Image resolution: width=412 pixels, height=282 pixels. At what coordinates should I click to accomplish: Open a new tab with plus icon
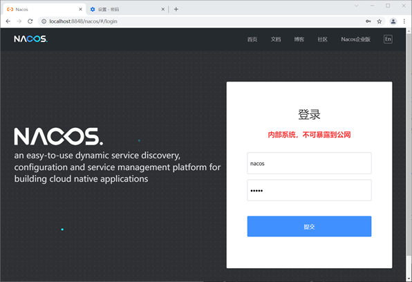point(176,9)
